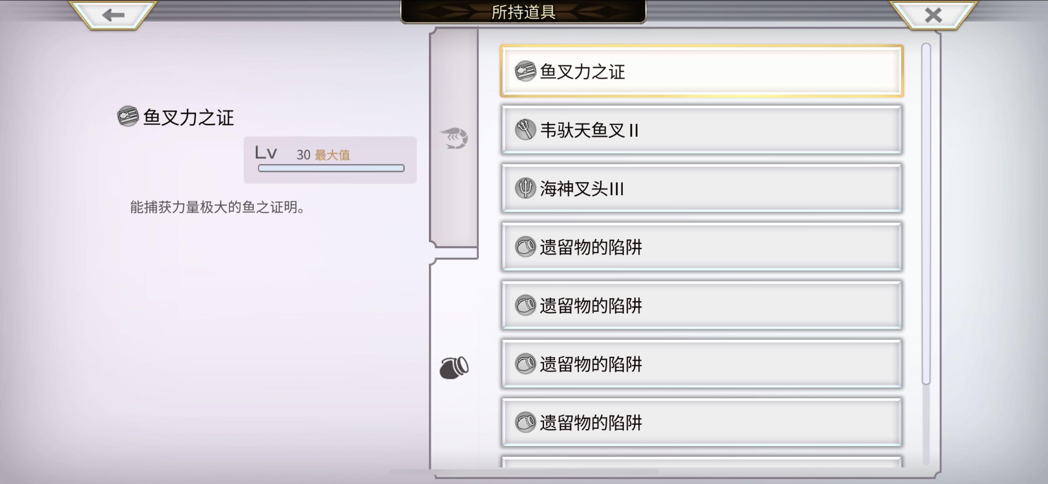Click the trident emblem icon of 海神叉头III
This screenshot has height=484, width=1048.
point(525,188)
